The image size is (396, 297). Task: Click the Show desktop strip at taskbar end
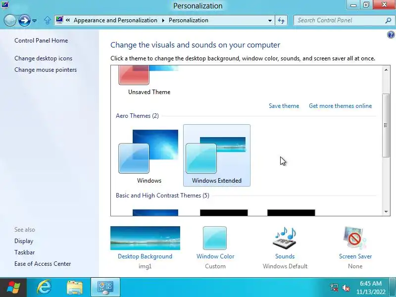coord(393,288)
